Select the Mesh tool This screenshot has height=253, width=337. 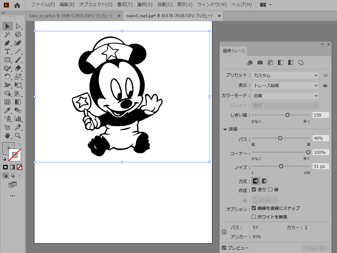click(7, 102)
